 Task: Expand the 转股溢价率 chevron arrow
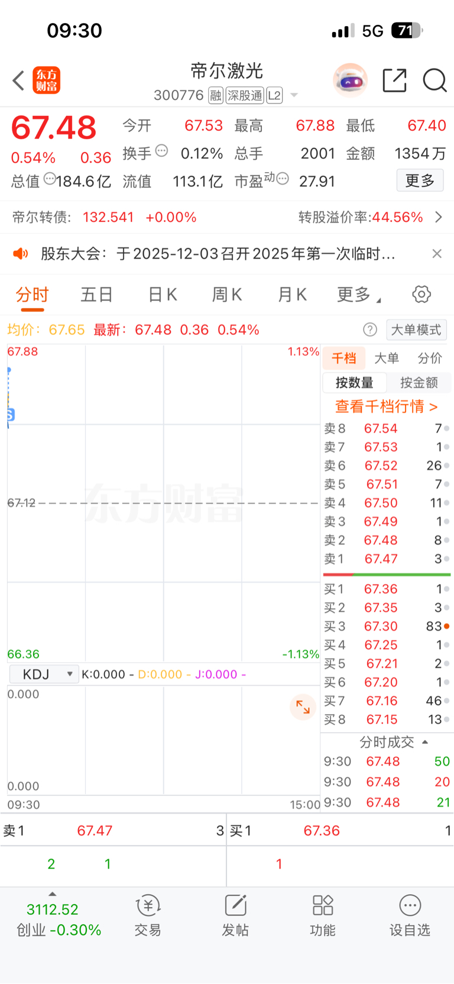click(x=438, y=217)
